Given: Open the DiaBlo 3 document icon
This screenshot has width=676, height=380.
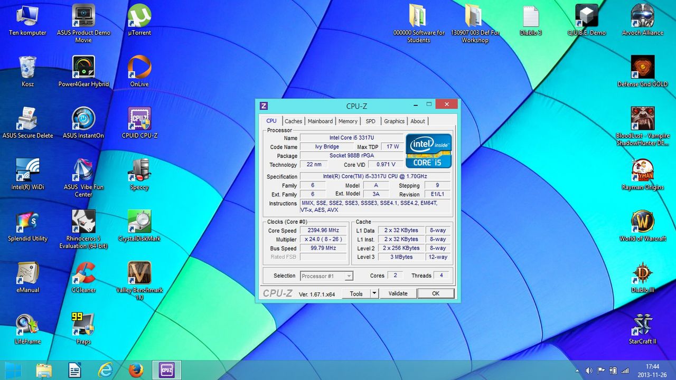Looking at the screenshot, I should (531, 20).
